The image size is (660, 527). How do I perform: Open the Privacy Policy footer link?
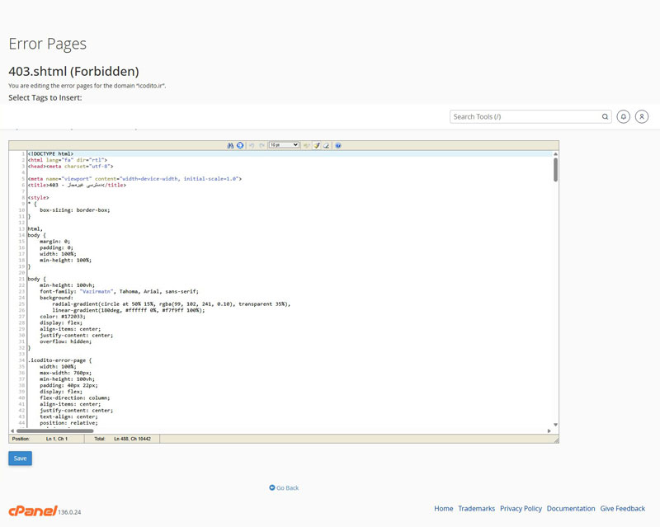pyautogui.click(x=521, y=509)
